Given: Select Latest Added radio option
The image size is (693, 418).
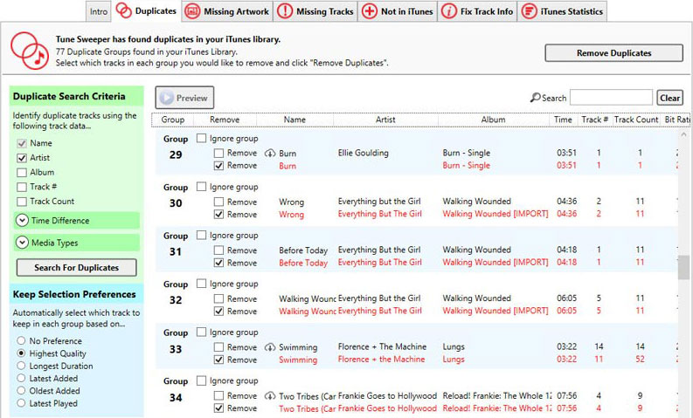Looking at the screenshot, I should point(21,378).
